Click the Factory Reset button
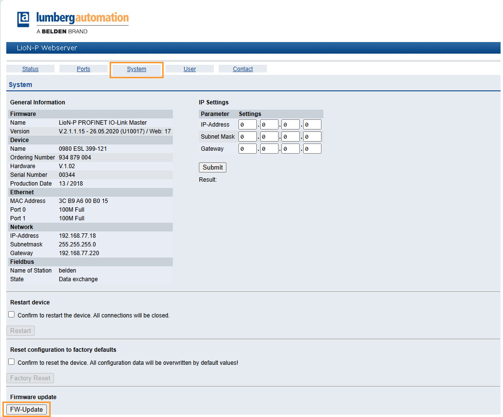503x417 pixels. (x=30, y=378)
